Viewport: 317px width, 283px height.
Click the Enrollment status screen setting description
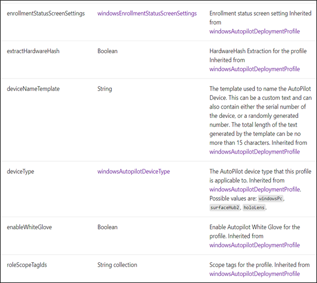[x=260, y=18]
